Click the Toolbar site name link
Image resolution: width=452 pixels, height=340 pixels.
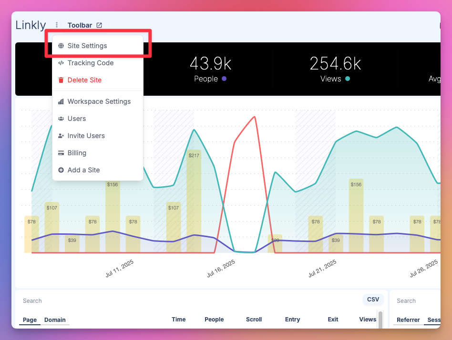click(79, 25)
